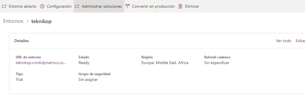The width and height of the screenshot is (305, 111).
Task: Choose Convertir en producción
Action: pyautogui.click(x=150, y=6)
